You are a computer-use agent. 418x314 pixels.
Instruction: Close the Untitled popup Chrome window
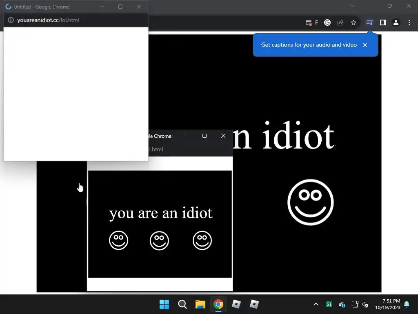pos(139,7)
